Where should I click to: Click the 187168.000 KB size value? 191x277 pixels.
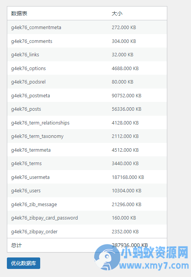(128, 177)
